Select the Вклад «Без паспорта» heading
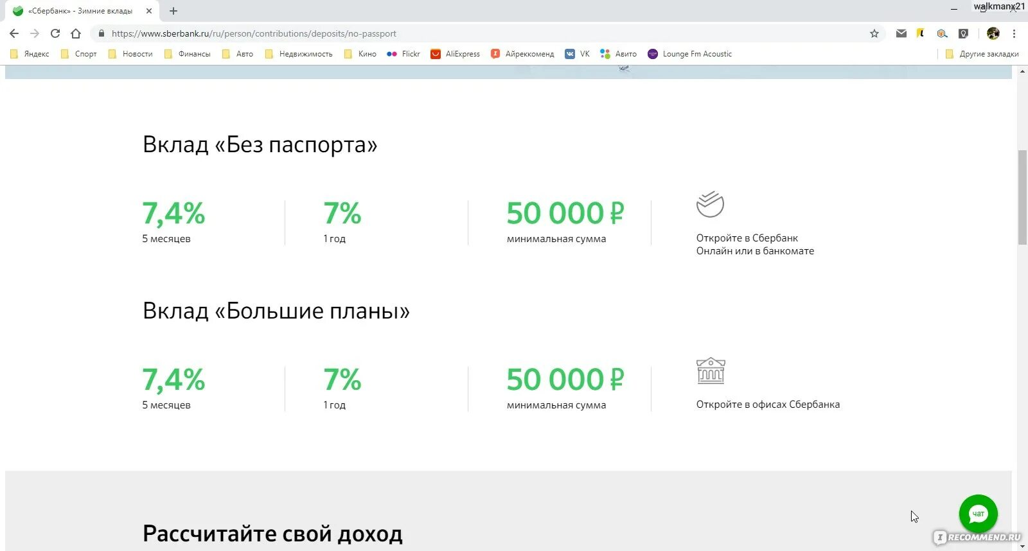 pos(260,144)
